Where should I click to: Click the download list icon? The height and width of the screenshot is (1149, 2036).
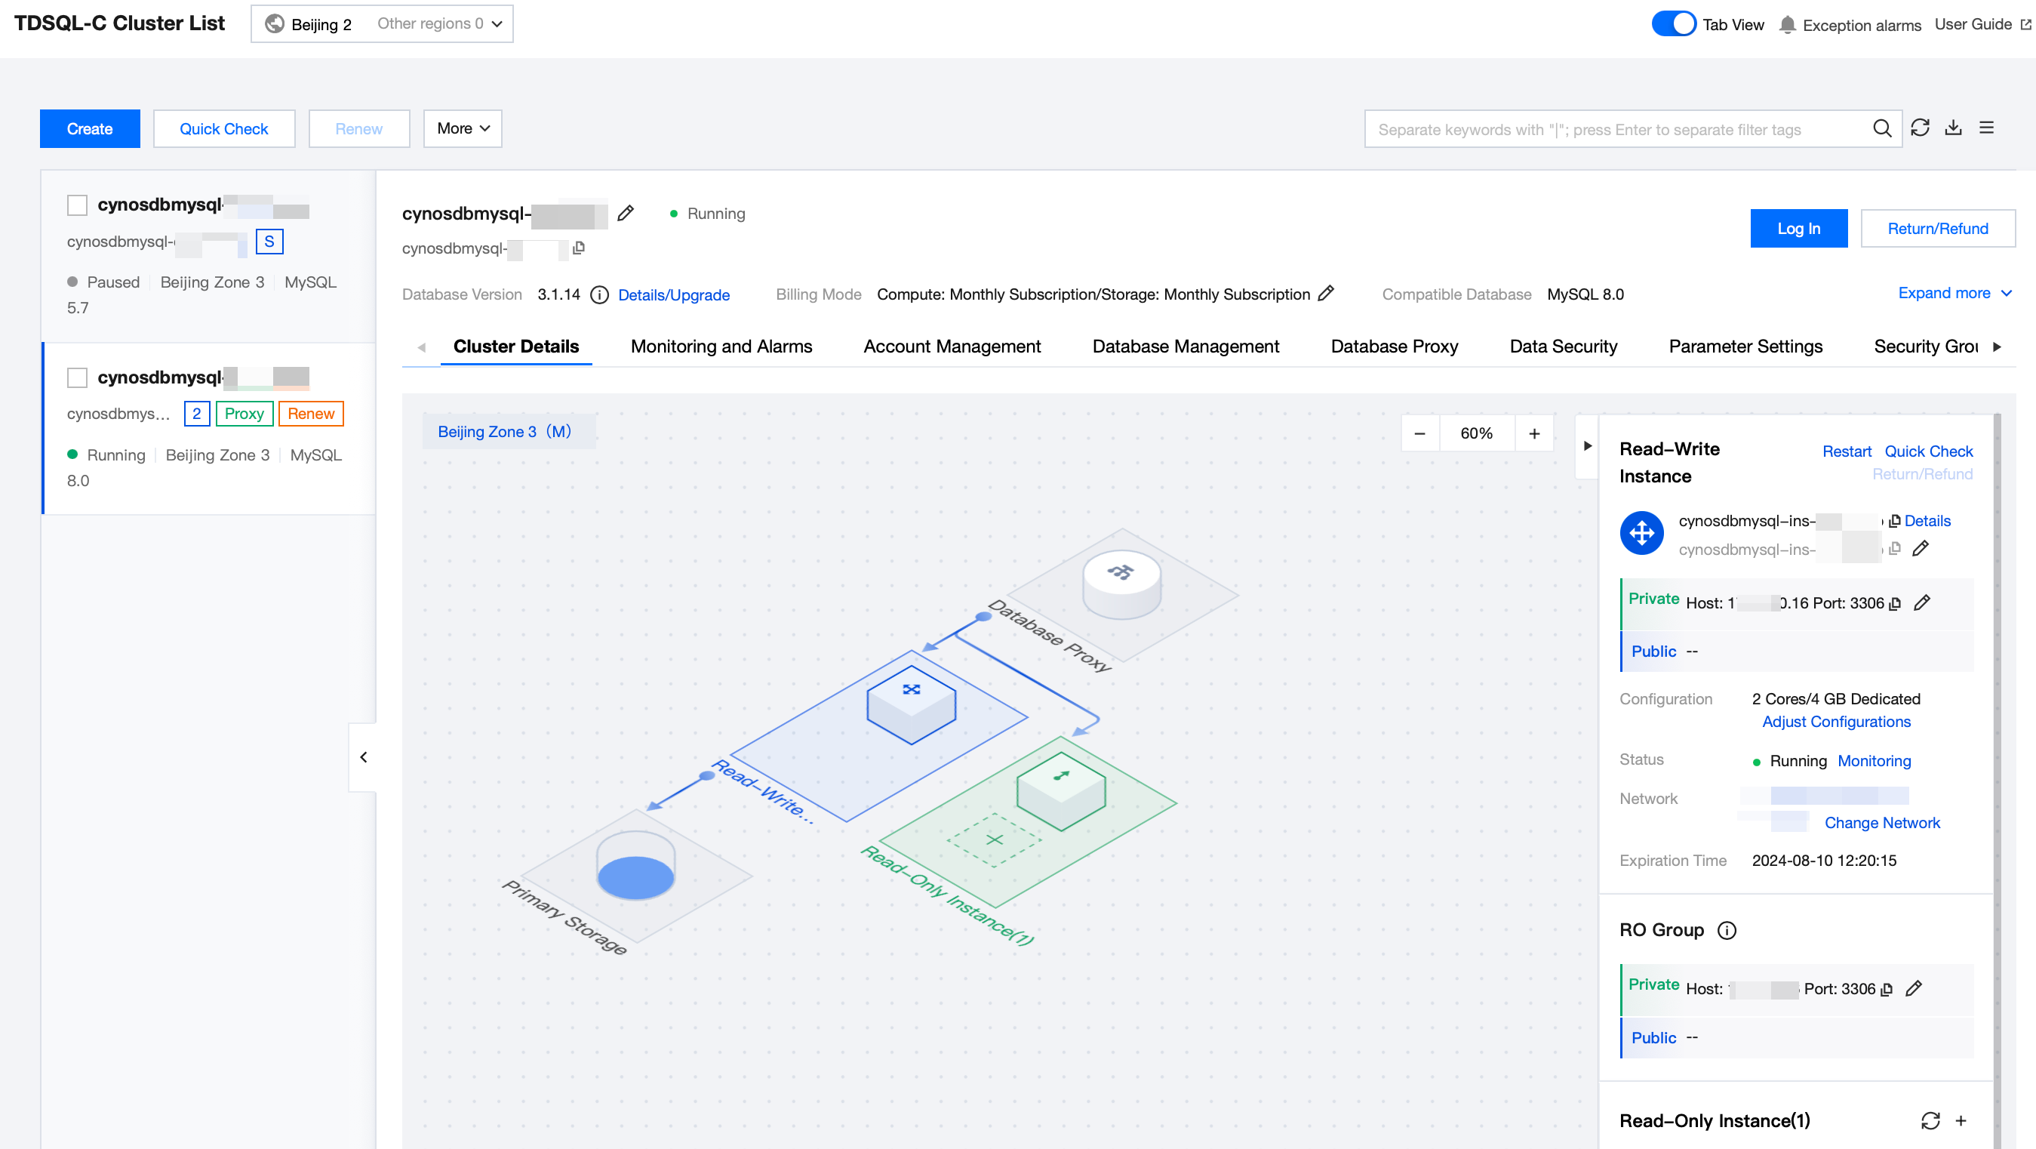(1953, 128)
